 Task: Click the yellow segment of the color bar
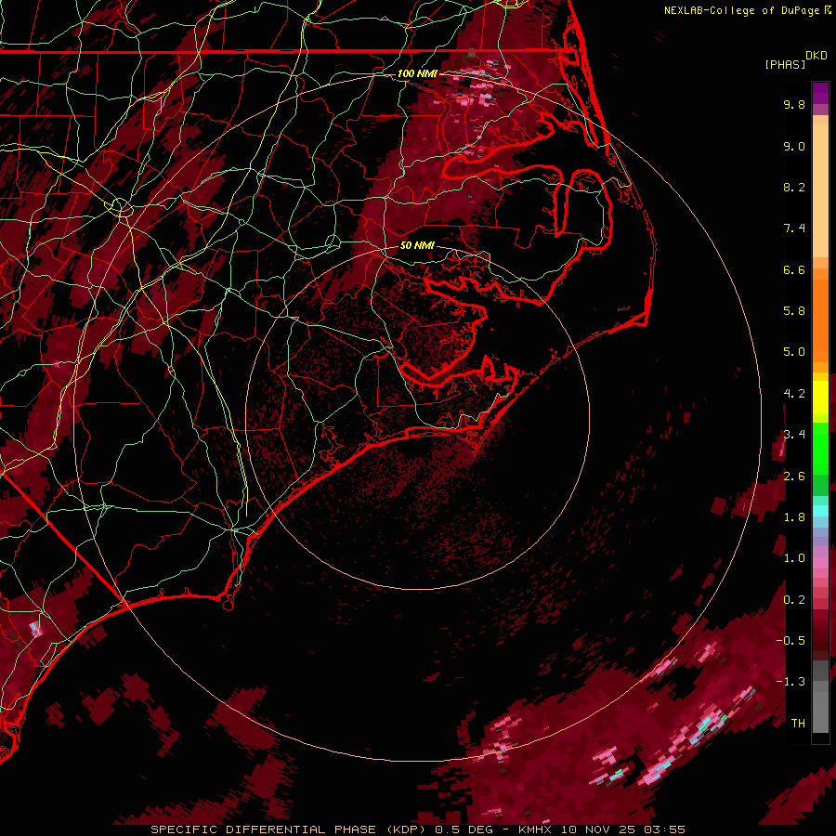pyautogui.click(x=820, y=398)
